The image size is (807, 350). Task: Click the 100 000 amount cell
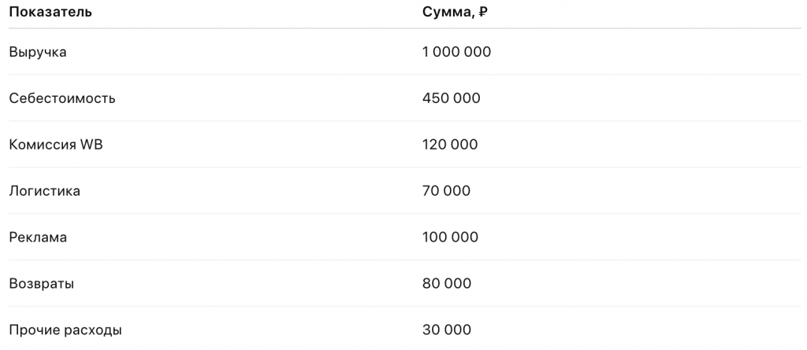tap(450, 238)
